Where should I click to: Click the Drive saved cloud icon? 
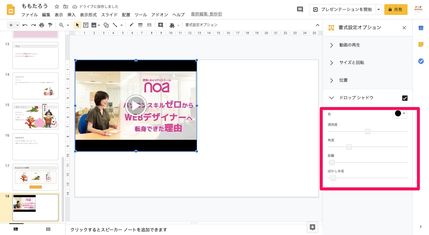(x=75, y=7)
